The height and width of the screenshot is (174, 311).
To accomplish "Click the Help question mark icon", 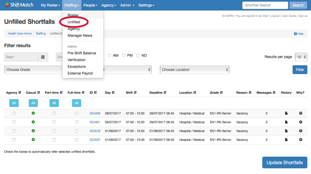I will 295,34.
